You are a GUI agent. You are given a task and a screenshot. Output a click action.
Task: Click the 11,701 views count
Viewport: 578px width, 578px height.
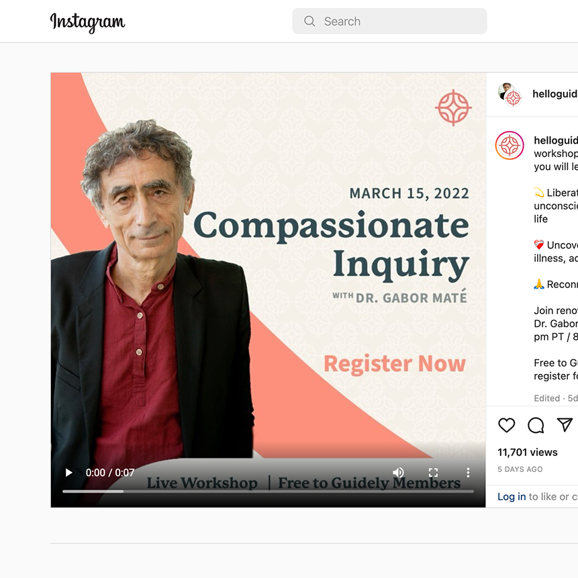(527, 452)
